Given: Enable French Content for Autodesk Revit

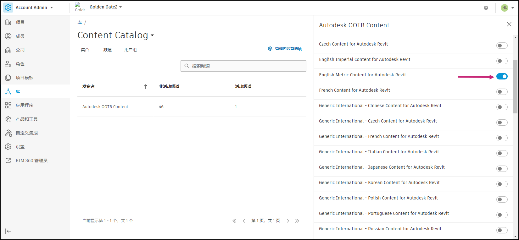Looking at the screenshot, I should coord(502,92).
